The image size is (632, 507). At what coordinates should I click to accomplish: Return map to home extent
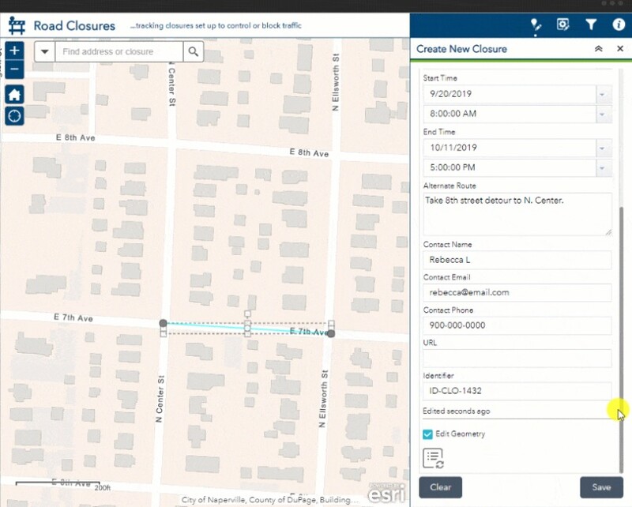pyautogui.click(x=15, y=95)
